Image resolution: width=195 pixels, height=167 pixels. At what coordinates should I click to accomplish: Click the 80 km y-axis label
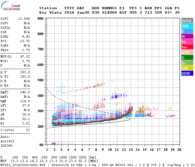point(42,145)
